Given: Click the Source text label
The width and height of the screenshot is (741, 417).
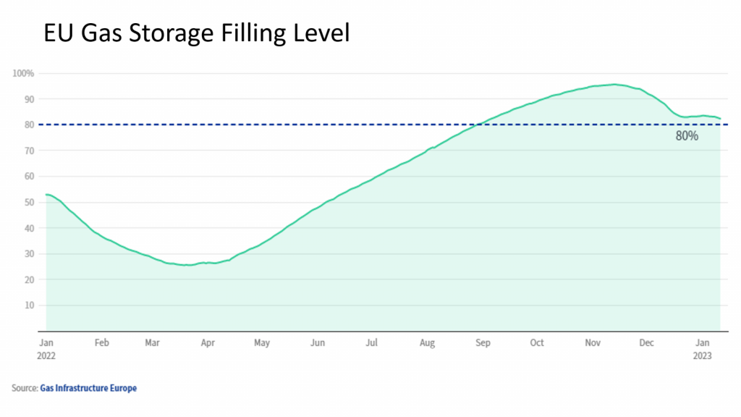Looking at the screenshot, I should 25,388.
